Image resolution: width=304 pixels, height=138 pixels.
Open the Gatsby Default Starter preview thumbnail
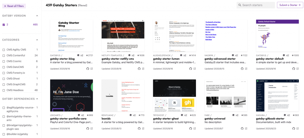pyautogui.click(x=278, y=36)
